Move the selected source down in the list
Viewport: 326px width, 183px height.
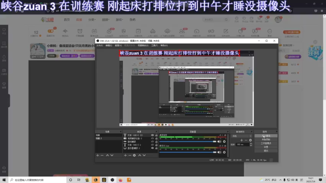pyautogui.click(x=144, y=155)
